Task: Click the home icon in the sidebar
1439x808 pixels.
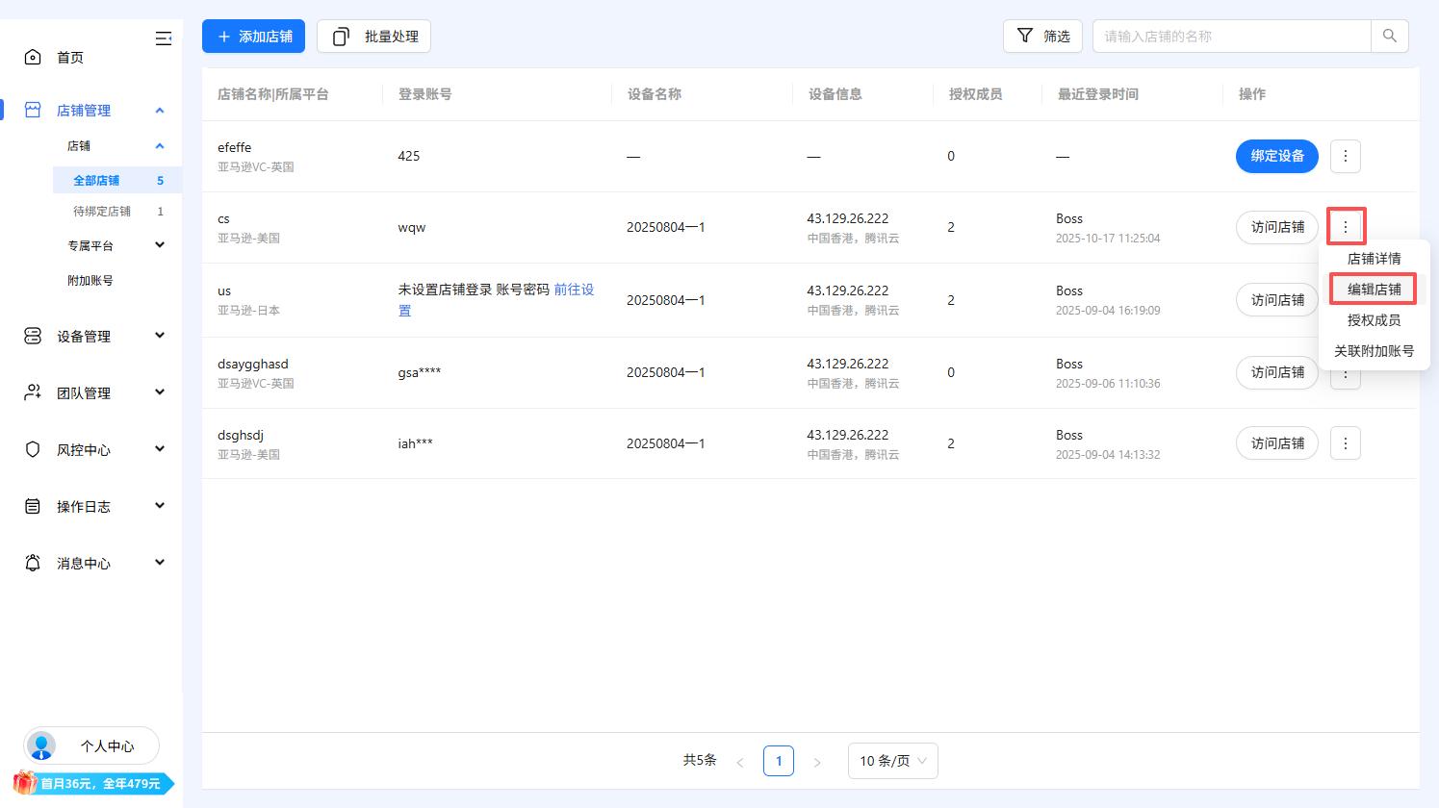Action: (33, 58)
